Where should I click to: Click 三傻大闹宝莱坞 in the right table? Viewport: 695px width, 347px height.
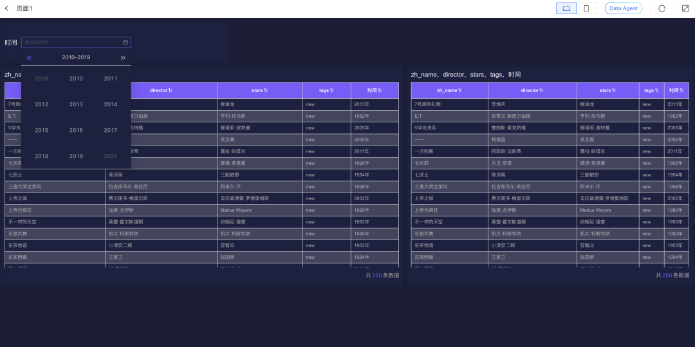coord(431,187)
